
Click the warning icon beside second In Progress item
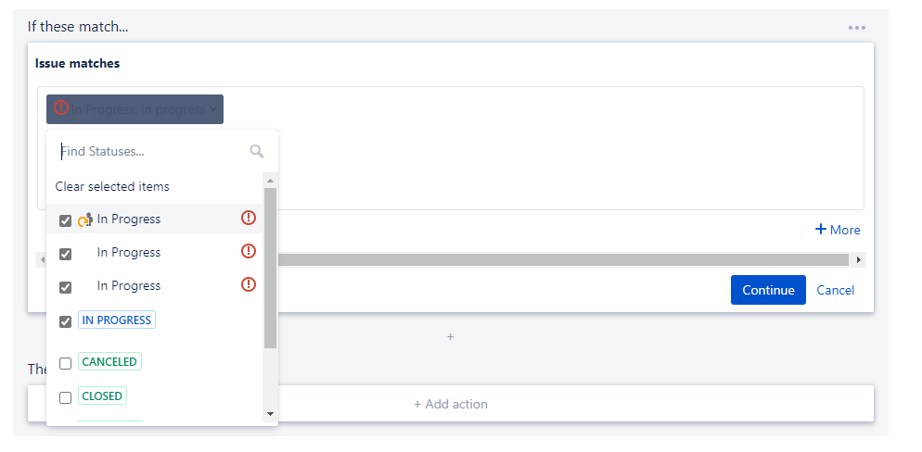point(249,251)
